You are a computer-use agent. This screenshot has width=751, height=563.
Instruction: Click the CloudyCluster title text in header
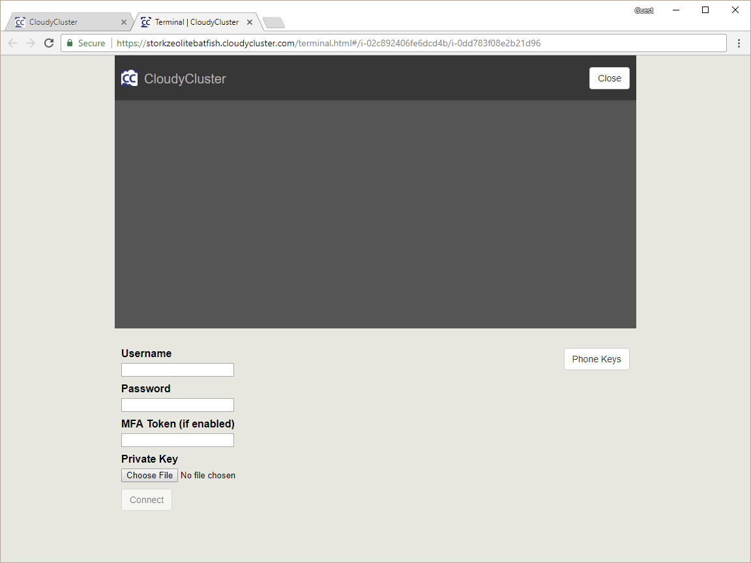[185, 78]
